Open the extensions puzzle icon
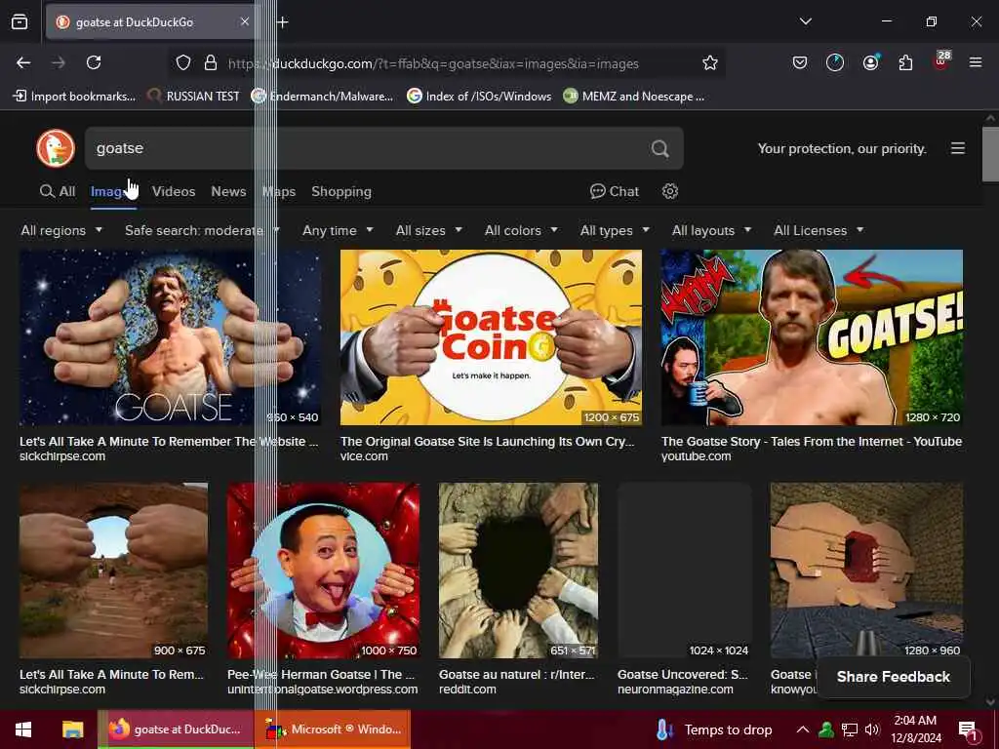This screenshot has width=999, height=749. click(905, 62)
